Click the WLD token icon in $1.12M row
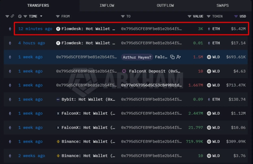The height and width of the screenshot is (164, 253). pos(209,113)
